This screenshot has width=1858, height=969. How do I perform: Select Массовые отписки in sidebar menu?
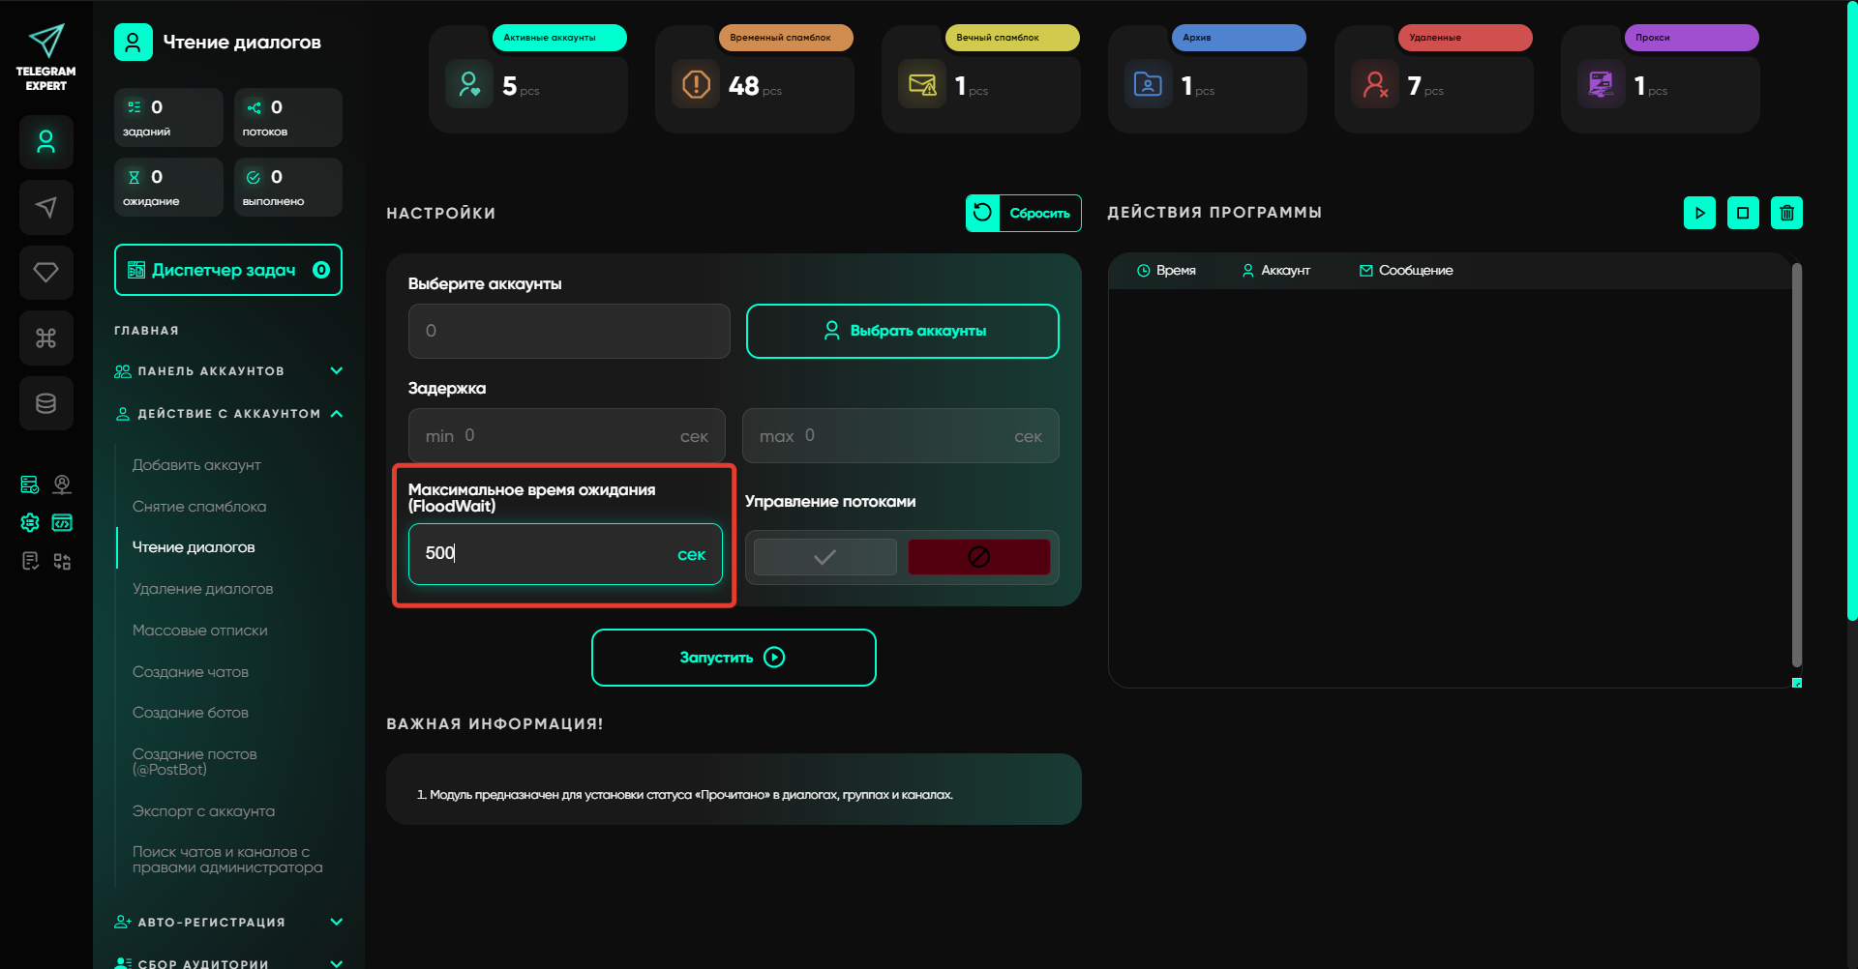199,631
